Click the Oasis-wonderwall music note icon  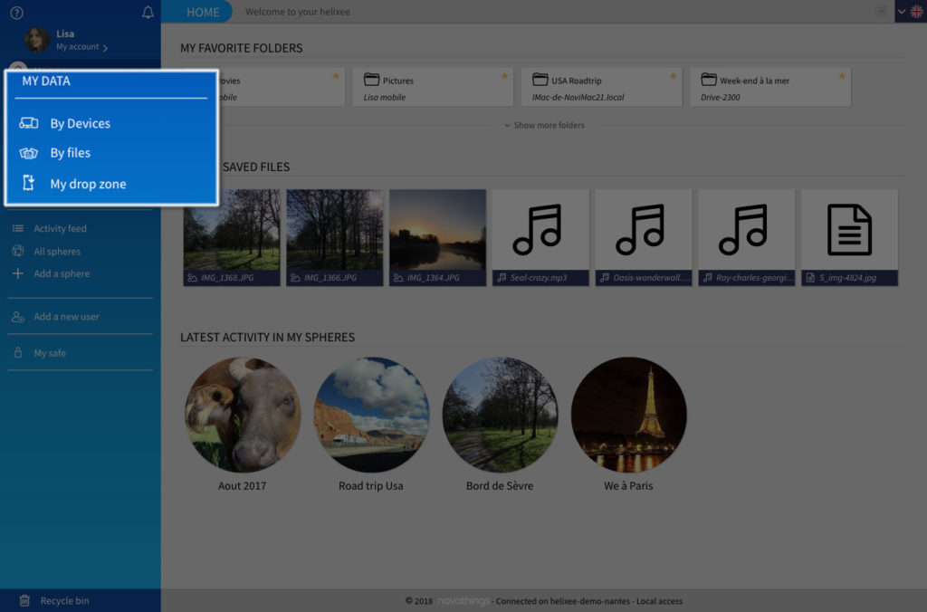[x=641, y=229]
